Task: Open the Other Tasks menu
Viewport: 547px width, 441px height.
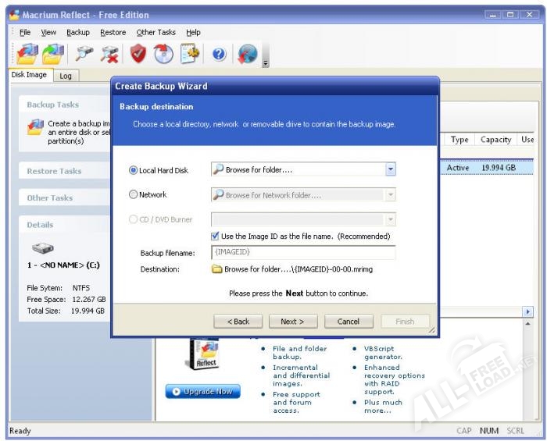Action: click(156, 33)
